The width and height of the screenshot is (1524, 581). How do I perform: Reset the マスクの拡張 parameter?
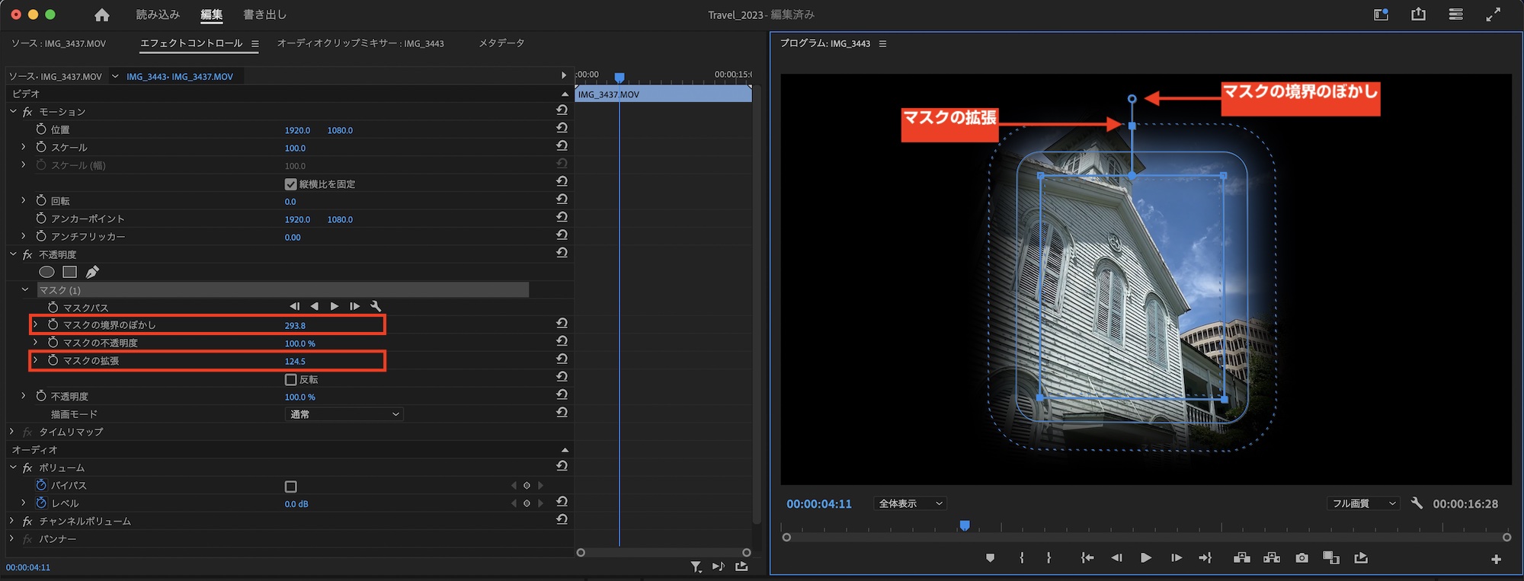pyautogui.click(x=562, y=359)
